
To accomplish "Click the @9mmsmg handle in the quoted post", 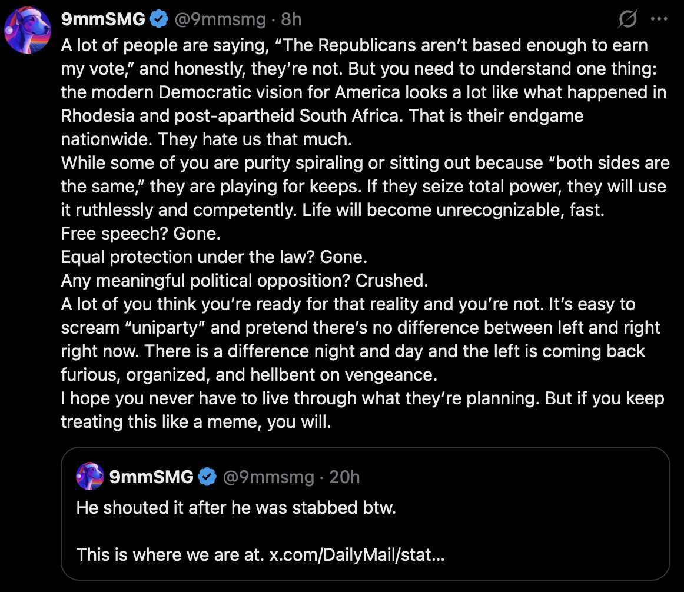I will coord(267,477).
